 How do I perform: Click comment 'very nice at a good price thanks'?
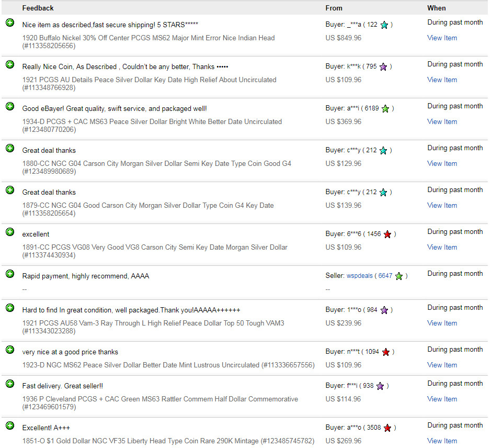[70, 352]
